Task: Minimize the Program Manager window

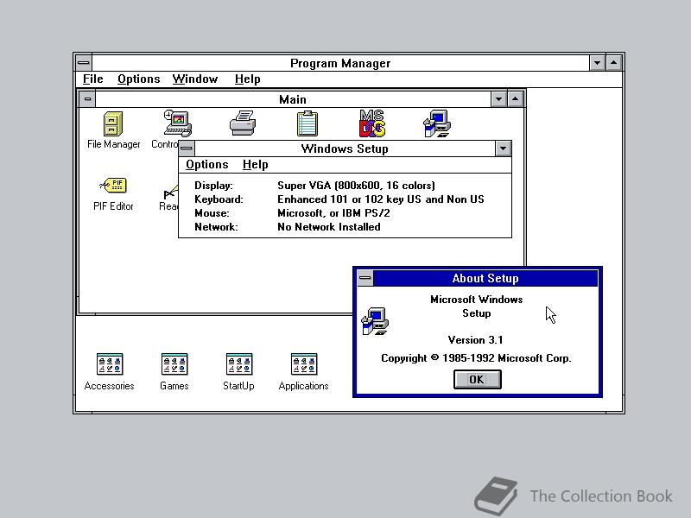Action: 597,63
